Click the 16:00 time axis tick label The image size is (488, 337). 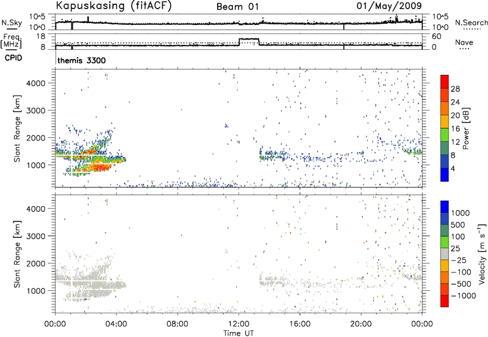point(300,324)
